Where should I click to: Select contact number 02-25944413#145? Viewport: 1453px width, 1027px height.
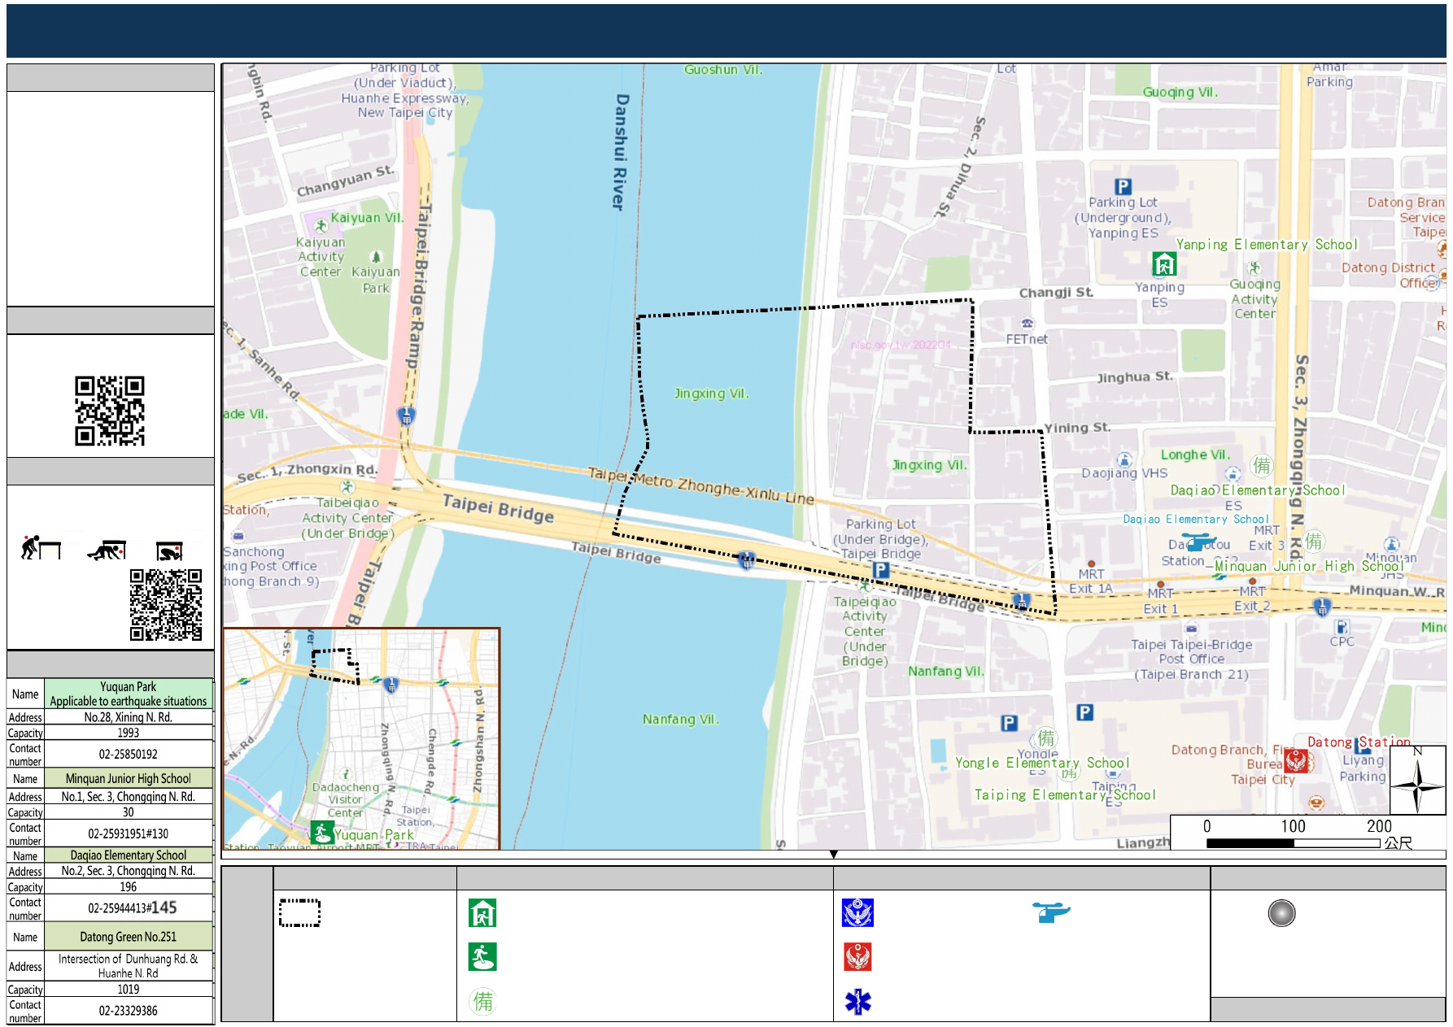pyautogui.click(x=129, y=907)
